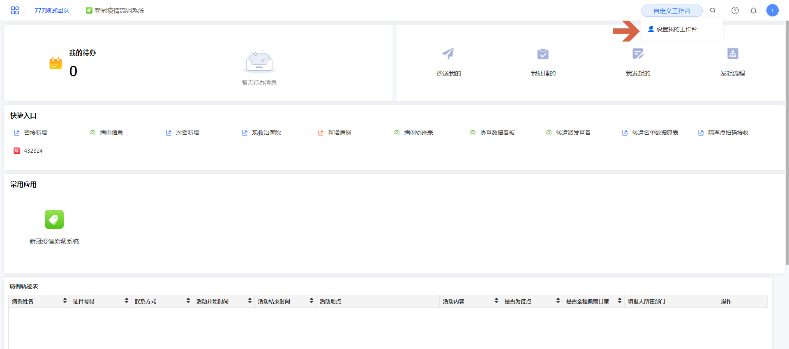Sort table by 活动开始时间 column
Image resolution: width=789 pixels, height=349 pixels.
[250, 301]
